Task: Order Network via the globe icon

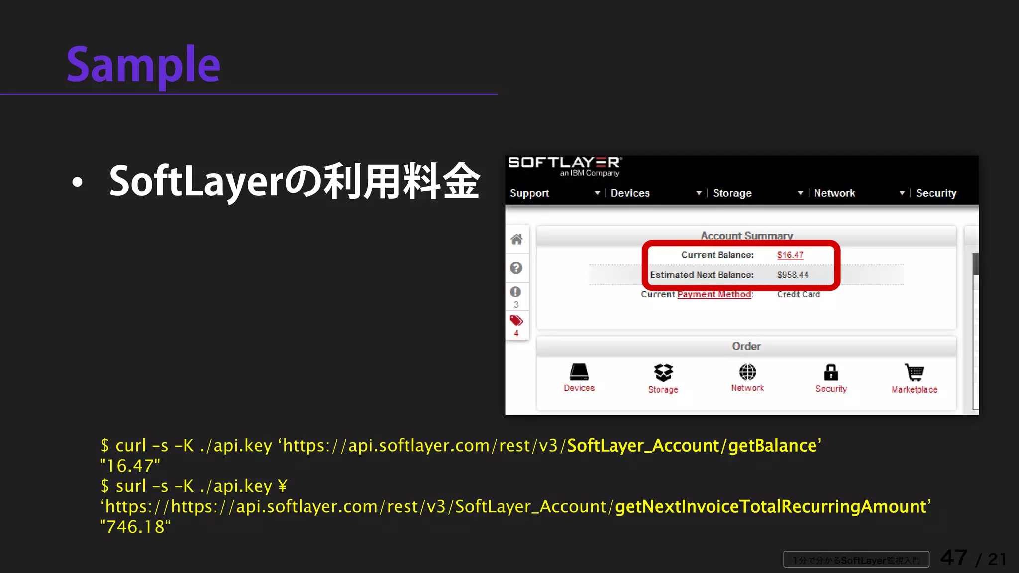Action: [x=747, y=372]
